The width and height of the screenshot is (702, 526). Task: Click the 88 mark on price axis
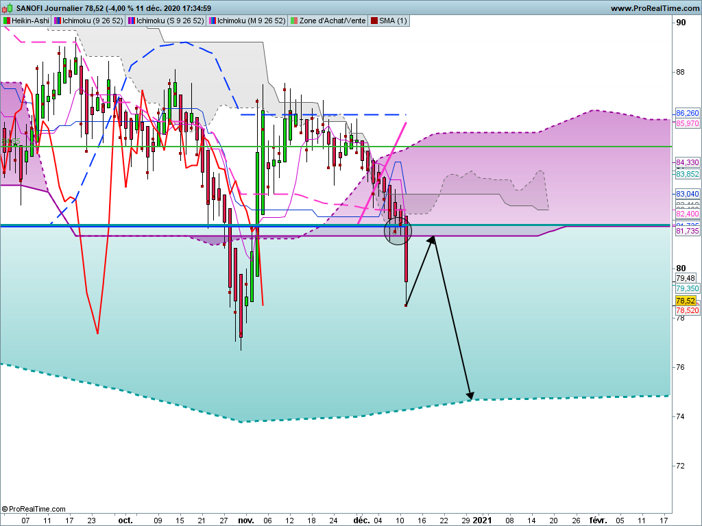pos(680,72)
